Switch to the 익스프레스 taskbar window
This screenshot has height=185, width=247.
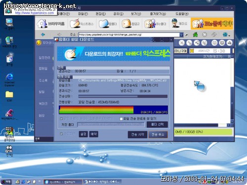pyautogui.click(x=63, y=182)
